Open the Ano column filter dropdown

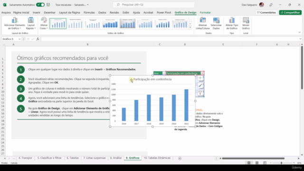click(x=164, y=73)
